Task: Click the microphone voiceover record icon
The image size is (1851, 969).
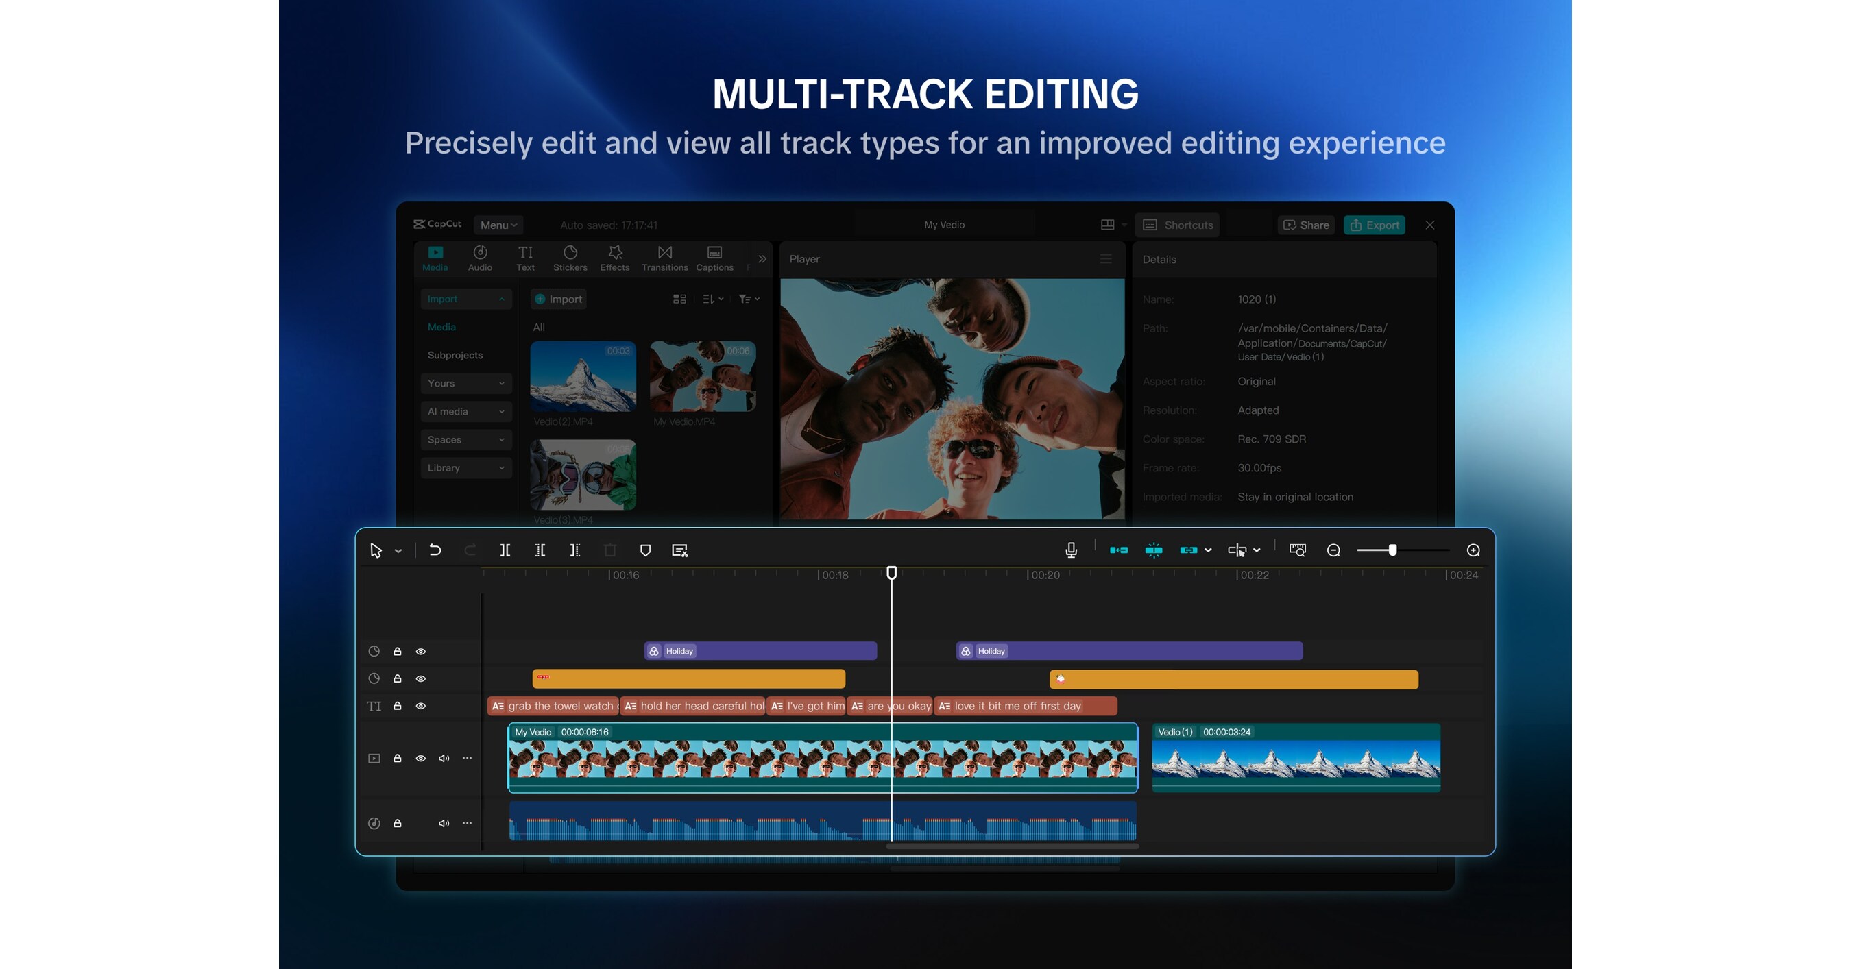Action: coord(1071,550)
